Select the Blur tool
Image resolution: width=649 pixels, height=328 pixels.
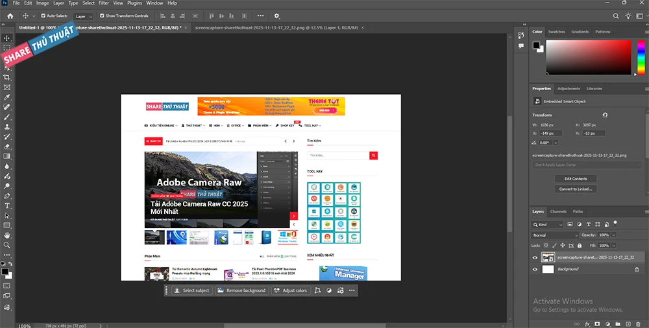6,167
